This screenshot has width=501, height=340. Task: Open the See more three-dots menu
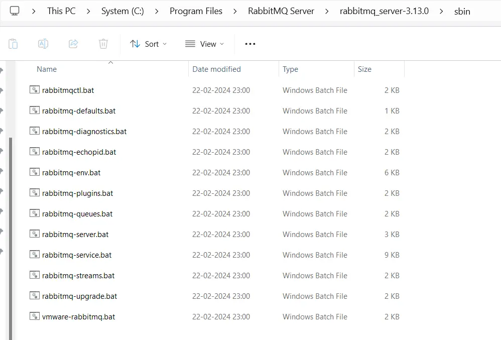(x=250, y=44)
